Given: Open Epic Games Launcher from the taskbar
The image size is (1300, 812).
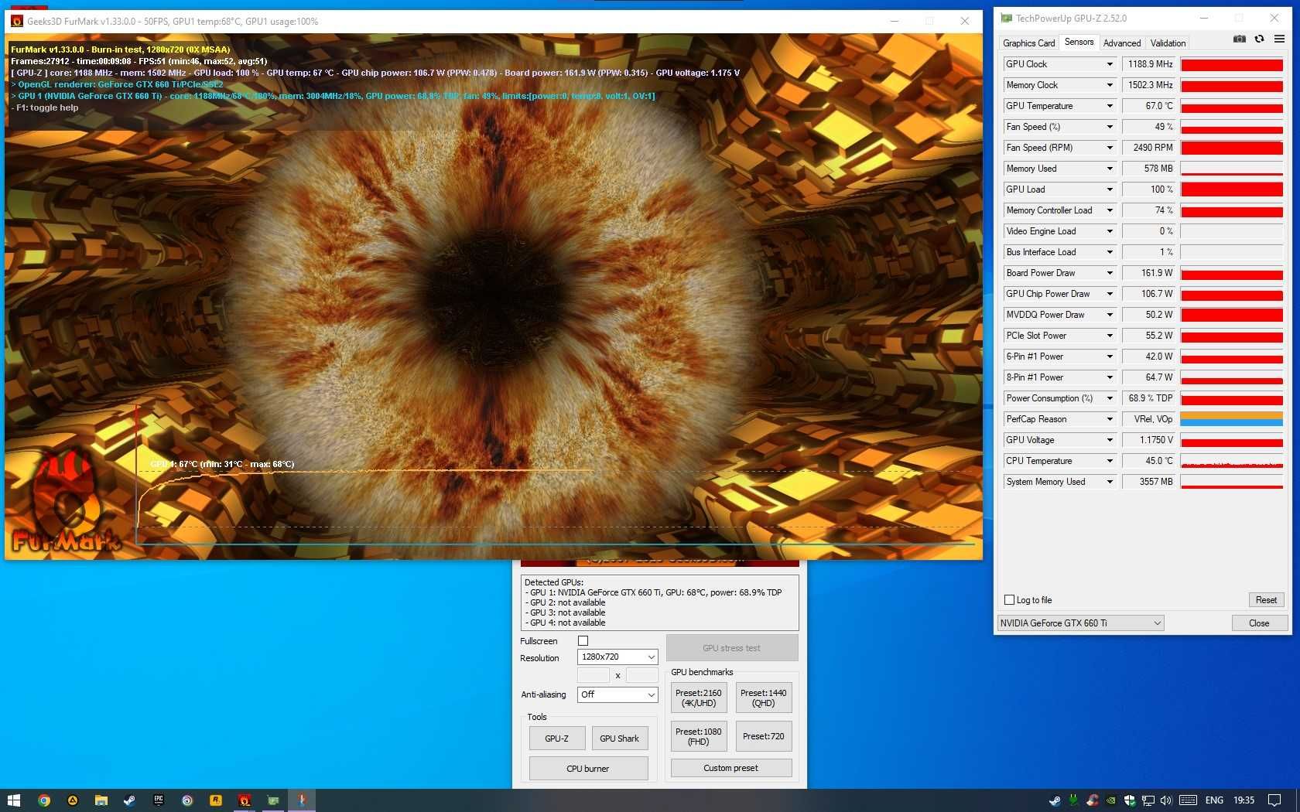Looking at the screenshot, I should pyautogui.click(x=159, y=800).
